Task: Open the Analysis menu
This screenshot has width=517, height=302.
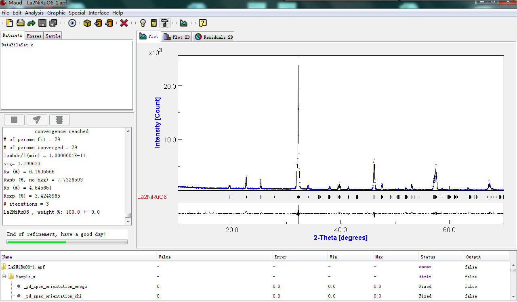Action: pos(34,12)
